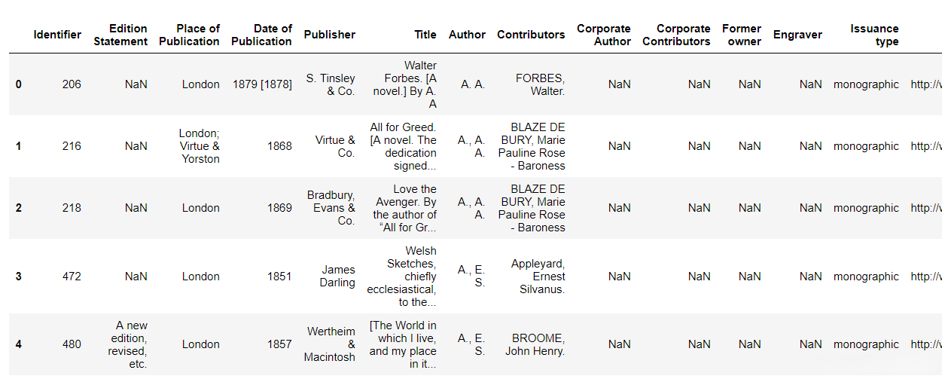The image size is (945, 379).
Task: Select the S. Tinsley & Co. publisher cell
Action: point(331,84)
